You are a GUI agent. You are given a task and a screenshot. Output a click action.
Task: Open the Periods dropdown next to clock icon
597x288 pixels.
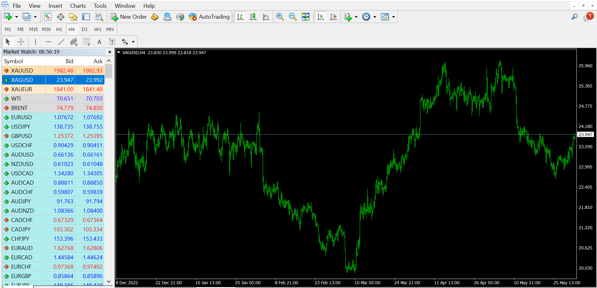coord(375,17)
